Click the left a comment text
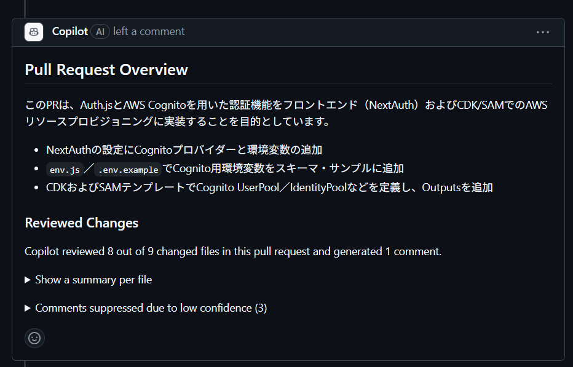The image size is (573, 367). 149,32
